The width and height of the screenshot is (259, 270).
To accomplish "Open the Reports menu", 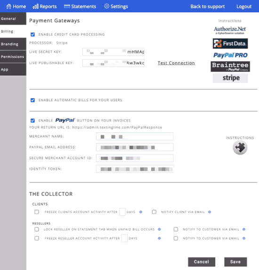I will tap(45, 7).
